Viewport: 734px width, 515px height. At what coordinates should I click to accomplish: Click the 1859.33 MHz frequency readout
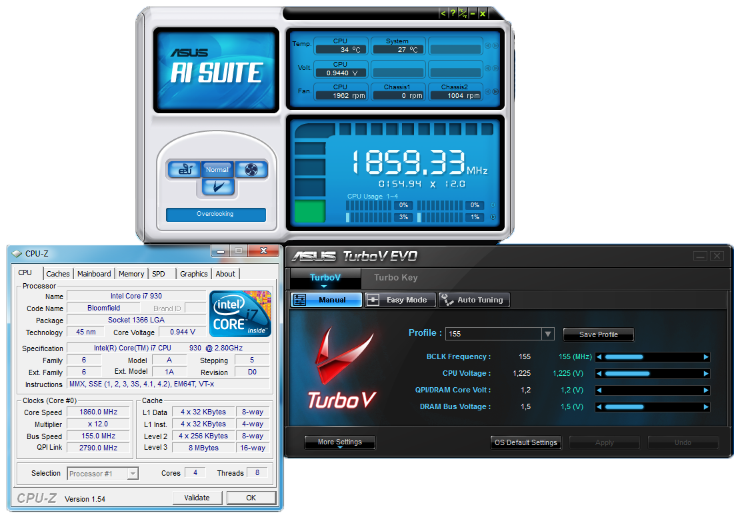(x=419, y=163)
